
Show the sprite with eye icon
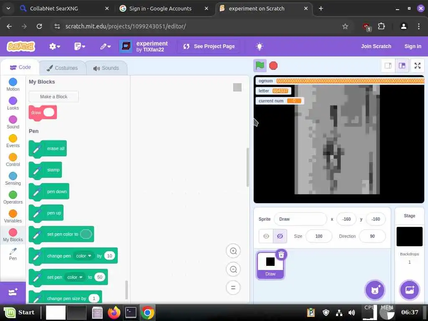266,237
